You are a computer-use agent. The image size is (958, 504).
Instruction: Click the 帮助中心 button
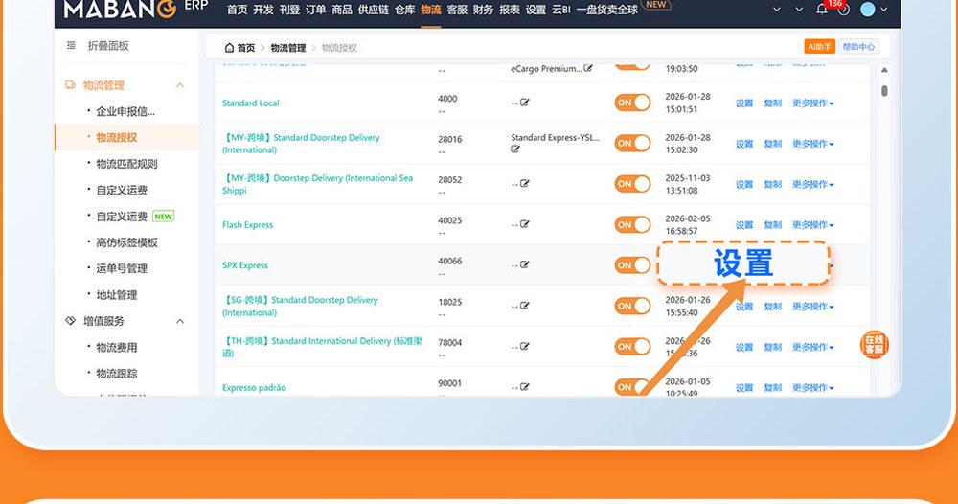coord(858,46)
